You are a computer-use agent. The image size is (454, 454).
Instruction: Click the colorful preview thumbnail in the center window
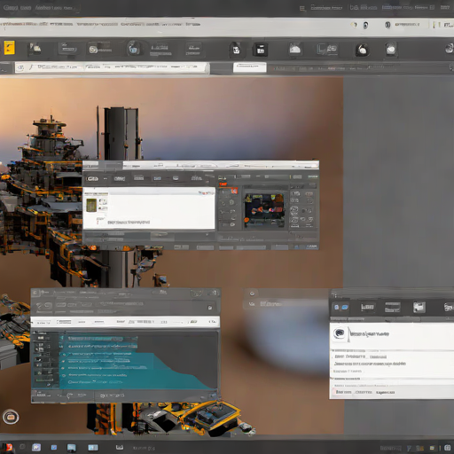[x=264, y=210]
